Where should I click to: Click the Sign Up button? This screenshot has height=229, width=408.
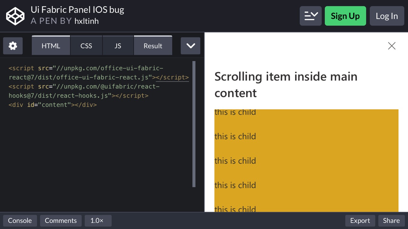(x=345, y=16)
